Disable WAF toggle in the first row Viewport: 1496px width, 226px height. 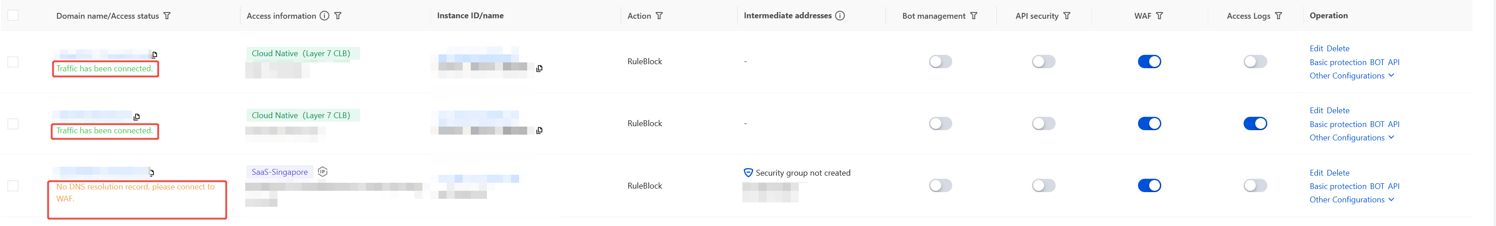pyautogui.click(x=1149, y=61)
